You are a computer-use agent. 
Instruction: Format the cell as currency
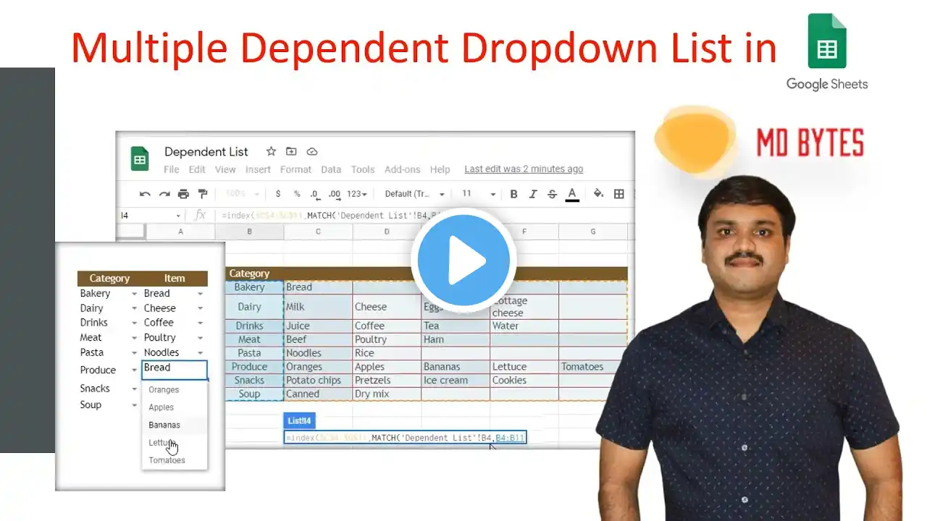click(278, 194)
